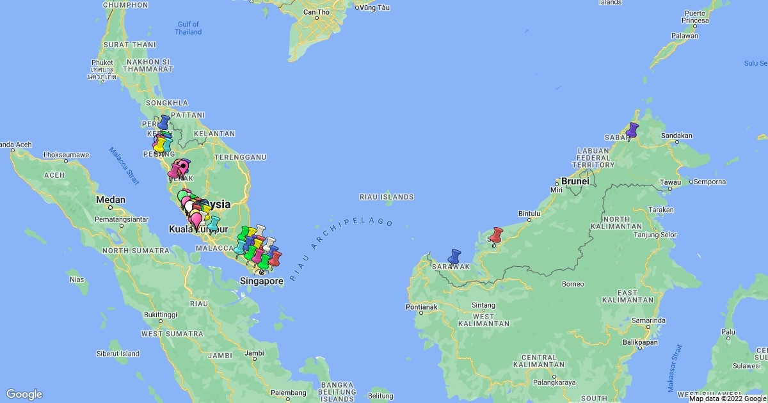
Task: Select the red pushpin near Sibu
Action: [496, 235]
